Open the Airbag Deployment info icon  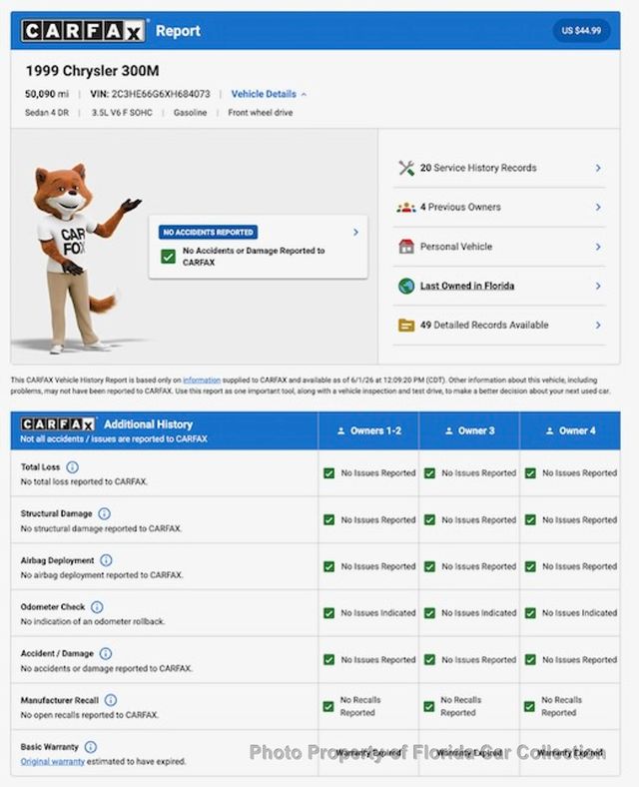tap(106, 560)
